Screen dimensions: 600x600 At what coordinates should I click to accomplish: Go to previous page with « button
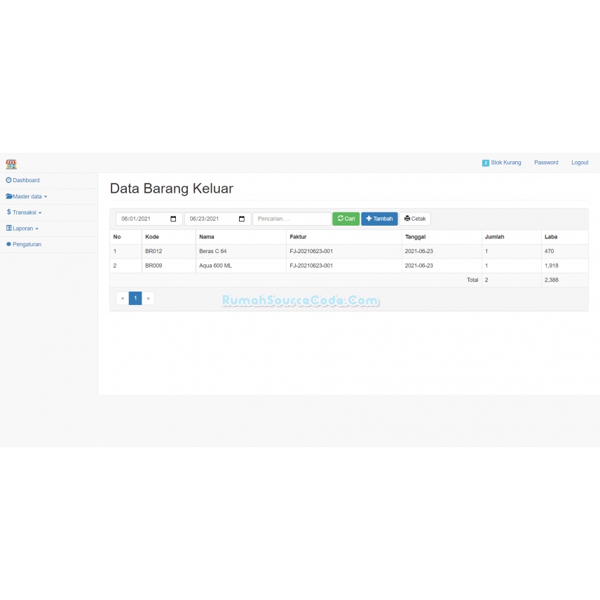tap(123, 298)
